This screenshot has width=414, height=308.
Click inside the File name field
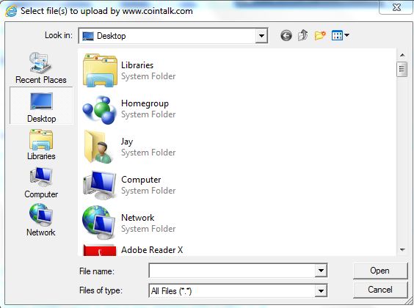tap(232, 271)
